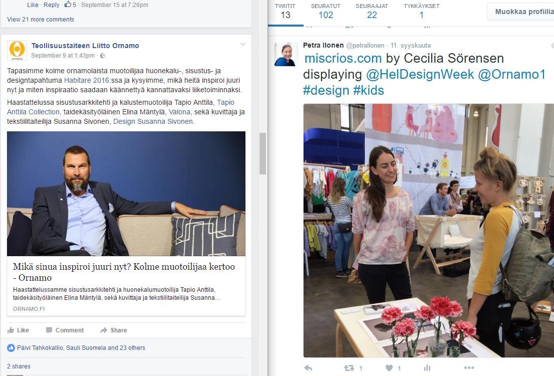Click the Muokkaa profiilia button
Screen dimensions: 554x376
[x=520, y=12]
